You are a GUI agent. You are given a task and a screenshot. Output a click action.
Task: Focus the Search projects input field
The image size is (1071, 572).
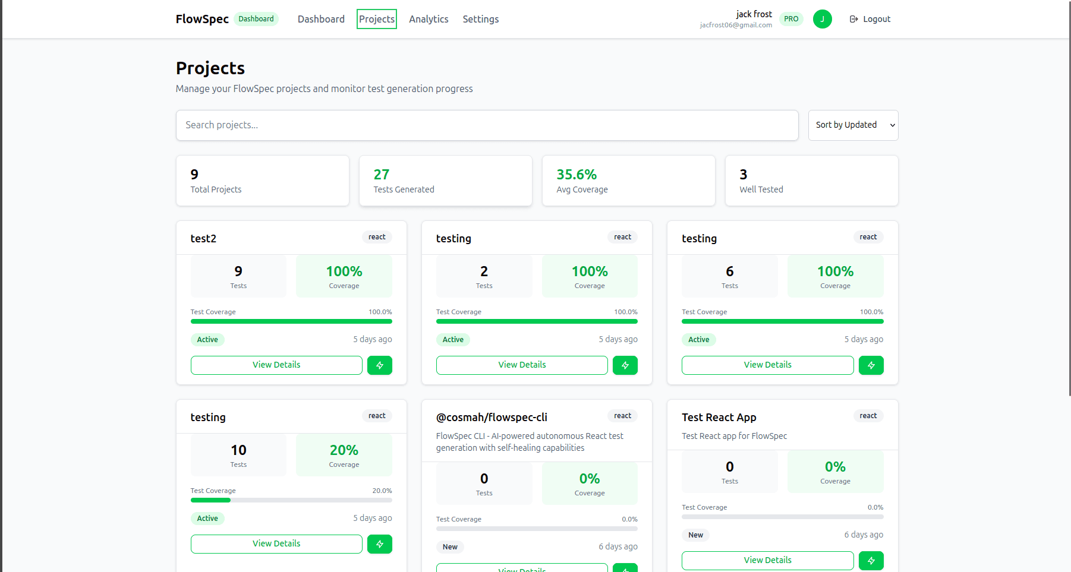487,125
